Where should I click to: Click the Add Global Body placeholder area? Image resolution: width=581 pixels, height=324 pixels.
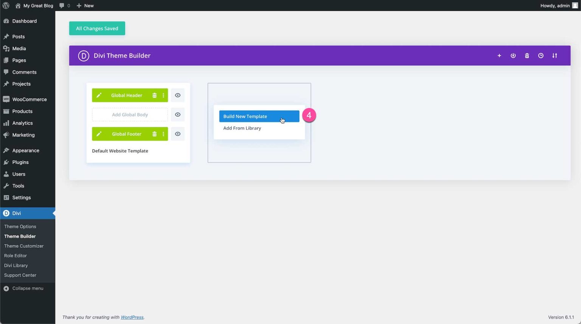[x=130, y=114]
